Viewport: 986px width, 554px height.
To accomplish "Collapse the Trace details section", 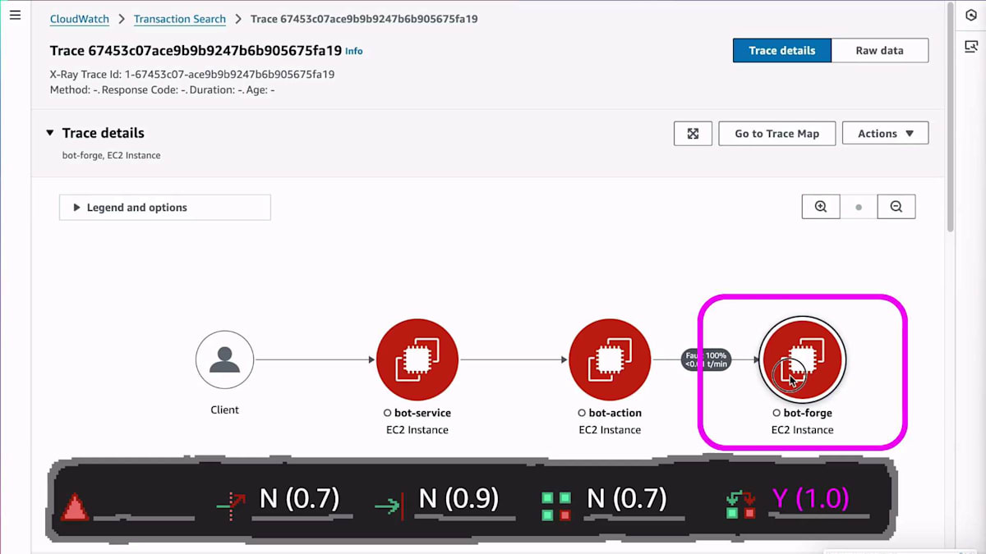I will [x=50, y=133].
